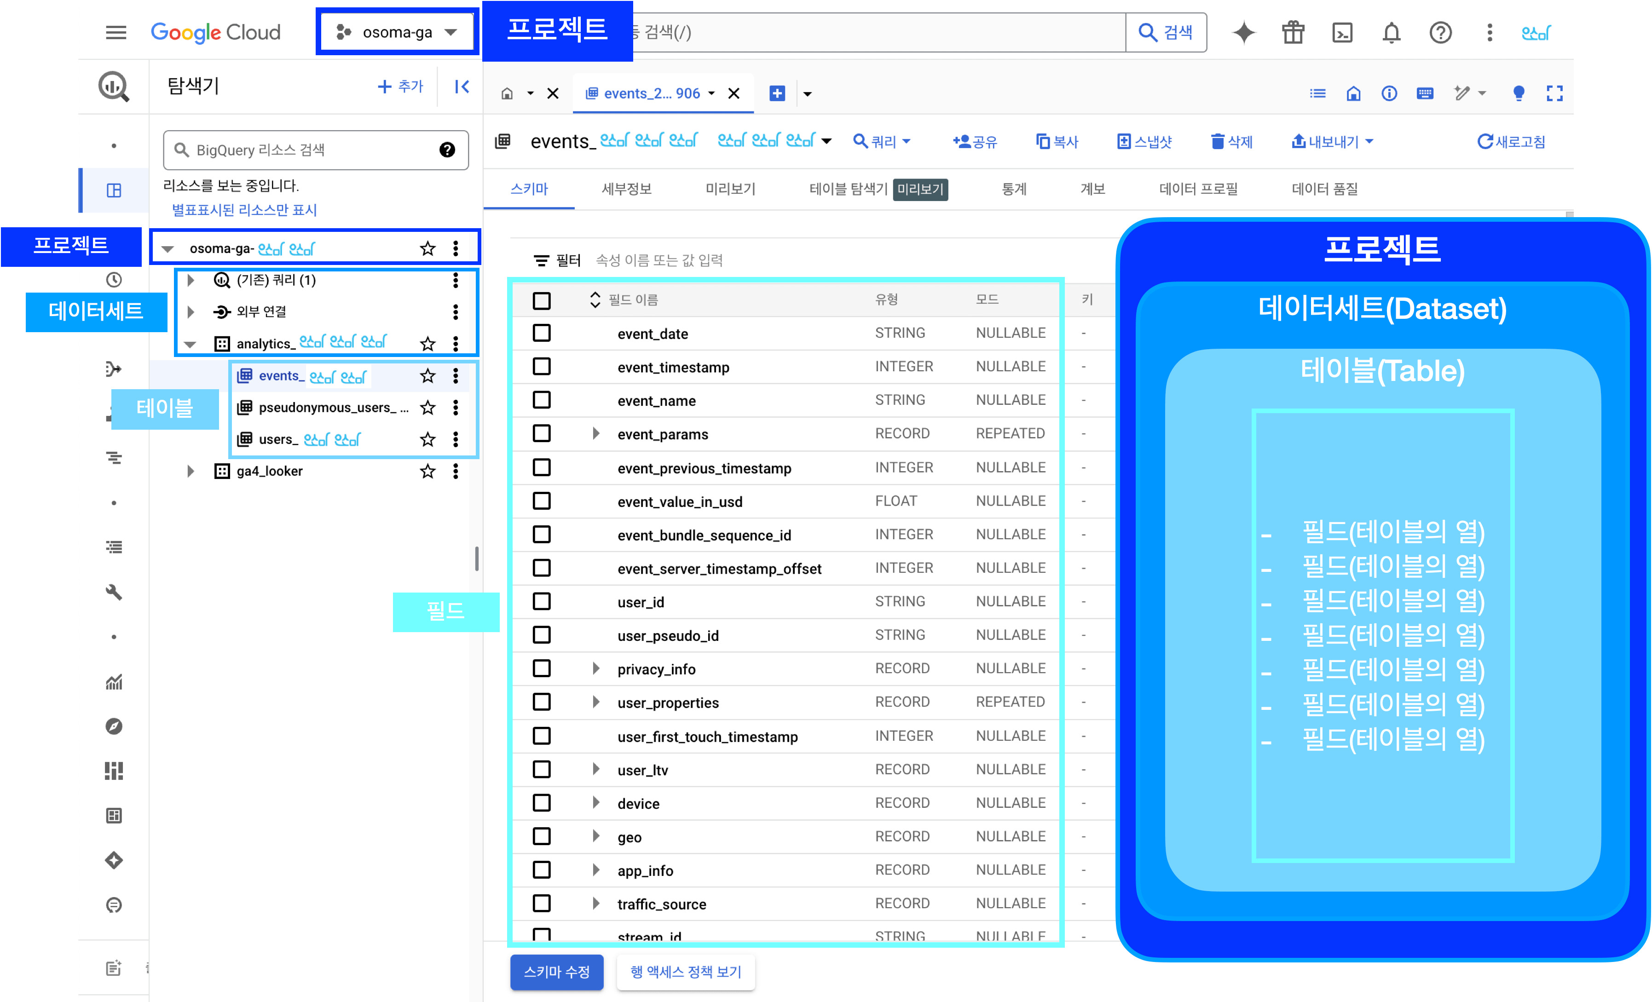Add a new query tab plus icon
This screenshot has height=1002, width=1652.
click(x=777, y=93)
